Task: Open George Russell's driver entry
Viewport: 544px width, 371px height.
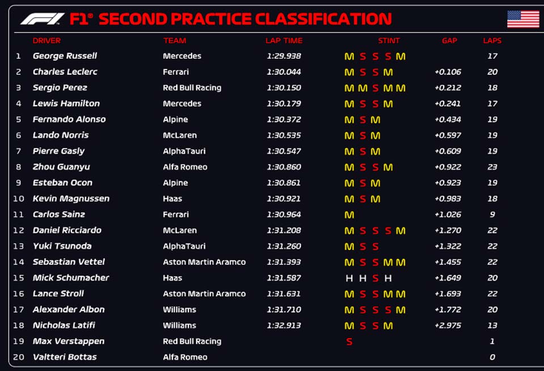Action: click(x=65, y=56)
